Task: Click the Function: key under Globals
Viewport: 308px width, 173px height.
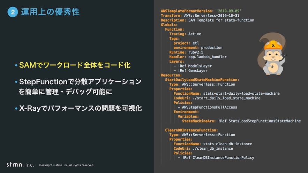Action: point(174,29)
